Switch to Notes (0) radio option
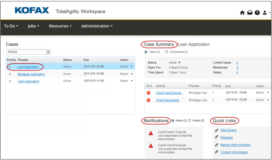Screen dimensions: 272x160 click(x=190, y=120)
